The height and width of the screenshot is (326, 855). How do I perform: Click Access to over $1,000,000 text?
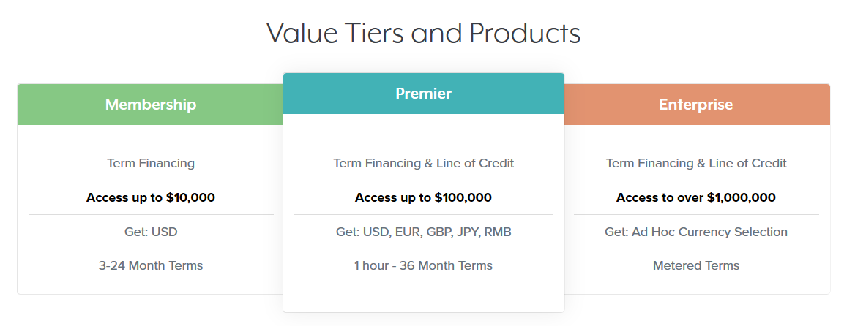[696, 197]
